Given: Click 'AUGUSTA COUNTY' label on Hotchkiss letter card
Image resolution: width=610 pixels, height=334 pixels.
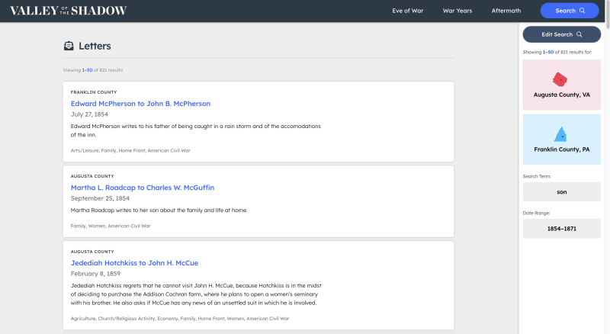Looking at the screenshot, I should [x=92, y=252].
